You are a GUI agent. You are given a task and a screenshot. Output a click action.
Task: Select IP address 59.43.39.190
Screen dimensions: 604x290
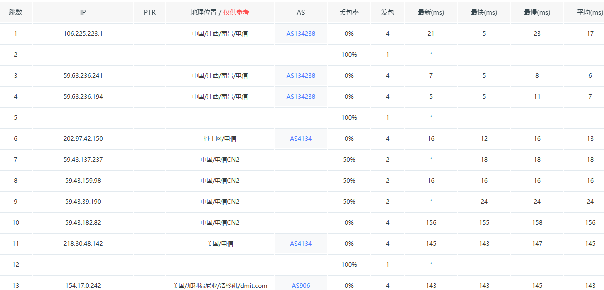tap(83, 202)
